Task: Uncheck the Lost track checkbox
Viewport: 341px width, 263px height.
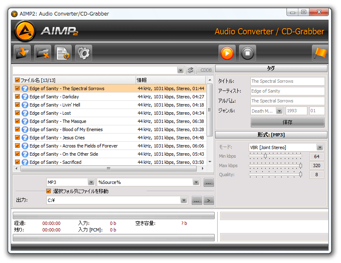Action: [x=17, y=113]
